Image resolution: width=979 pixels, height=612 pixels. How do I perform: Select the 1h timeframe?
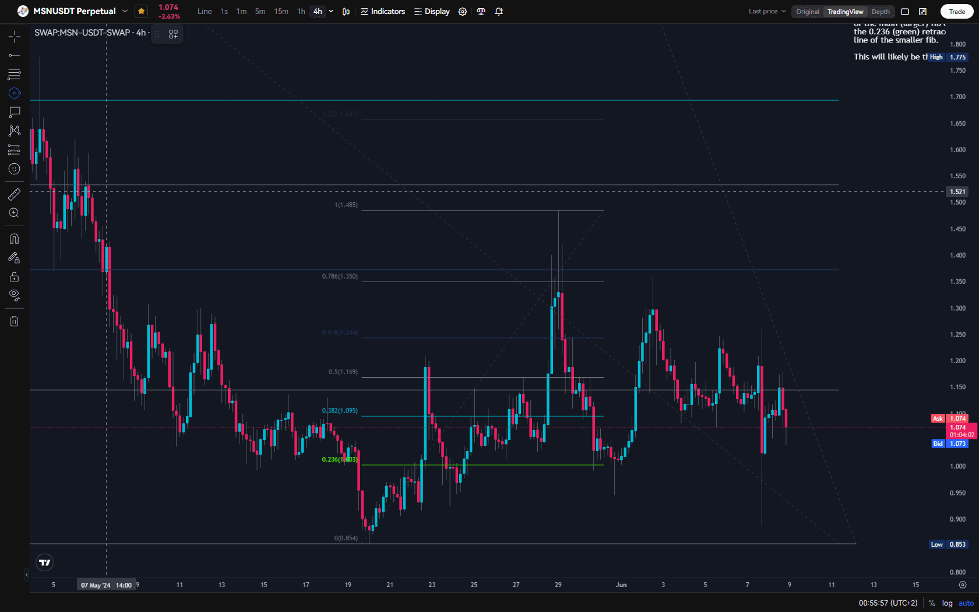(x=301, y=12)
